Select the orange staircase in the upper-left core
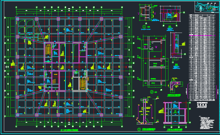Screen dimensions: 220x135 [48, 49]
